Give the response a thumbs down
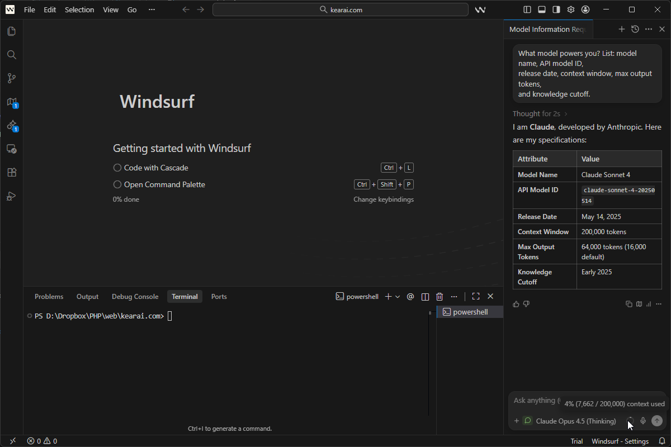This screenshot has height=447, width=671. click(526, 304)
